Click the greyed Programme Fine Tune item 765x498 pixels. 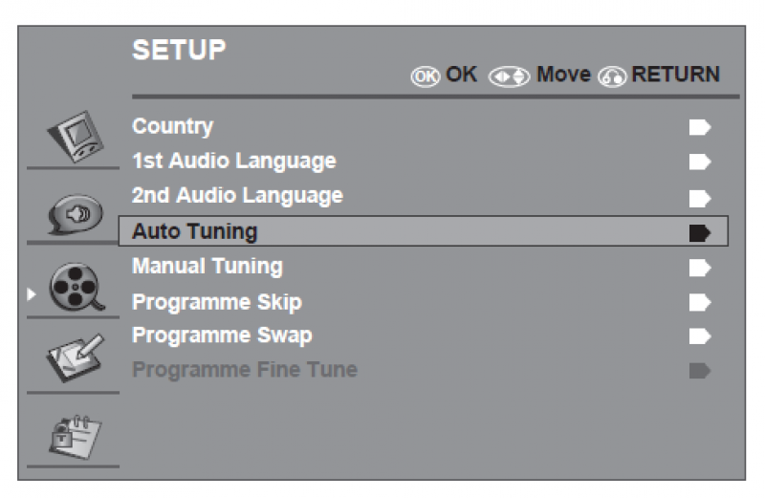pos(244,370)
